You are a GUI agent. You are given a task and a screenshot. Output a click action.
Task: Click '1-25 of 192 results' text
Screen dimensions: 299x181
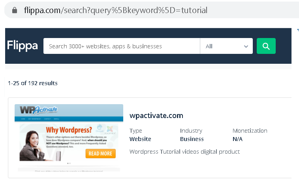tap(33, 83)
